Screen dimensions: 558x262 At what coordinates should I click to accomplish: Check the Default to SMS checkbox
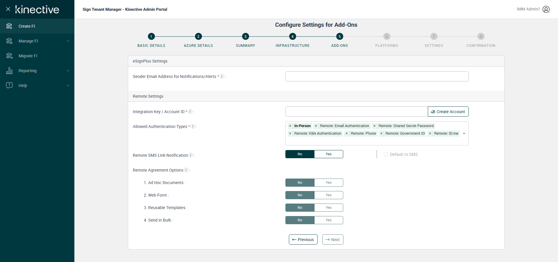tap(386, 154)
